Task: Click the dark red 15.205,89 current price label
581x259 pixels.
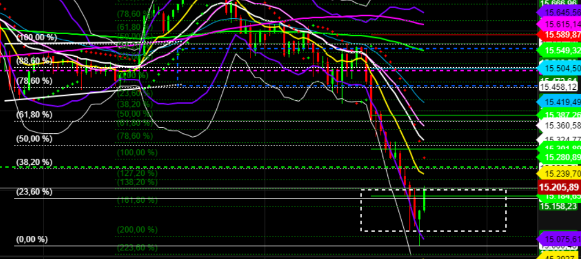Action: 559,187
